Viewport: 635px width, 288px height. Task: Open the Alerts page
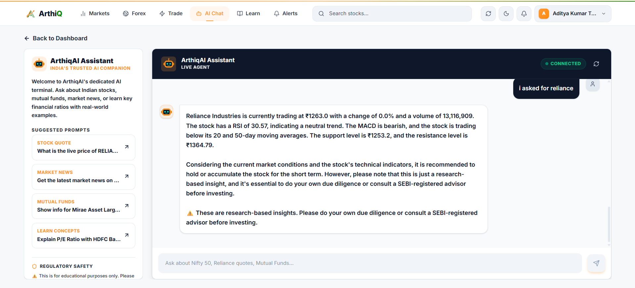286,14
